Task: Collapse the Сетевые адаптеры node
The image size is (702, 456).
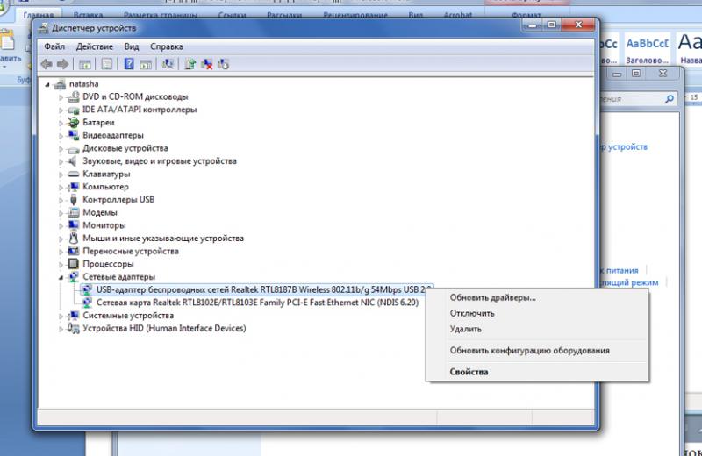Action: (61, 277)
